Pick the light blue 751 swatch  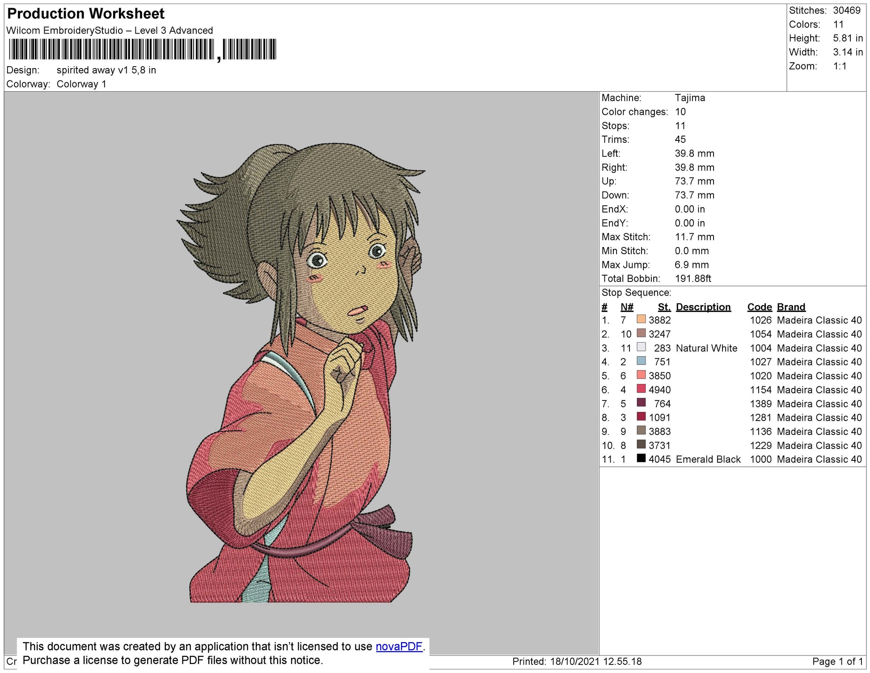pyautogui.click(x=641, y=361)
